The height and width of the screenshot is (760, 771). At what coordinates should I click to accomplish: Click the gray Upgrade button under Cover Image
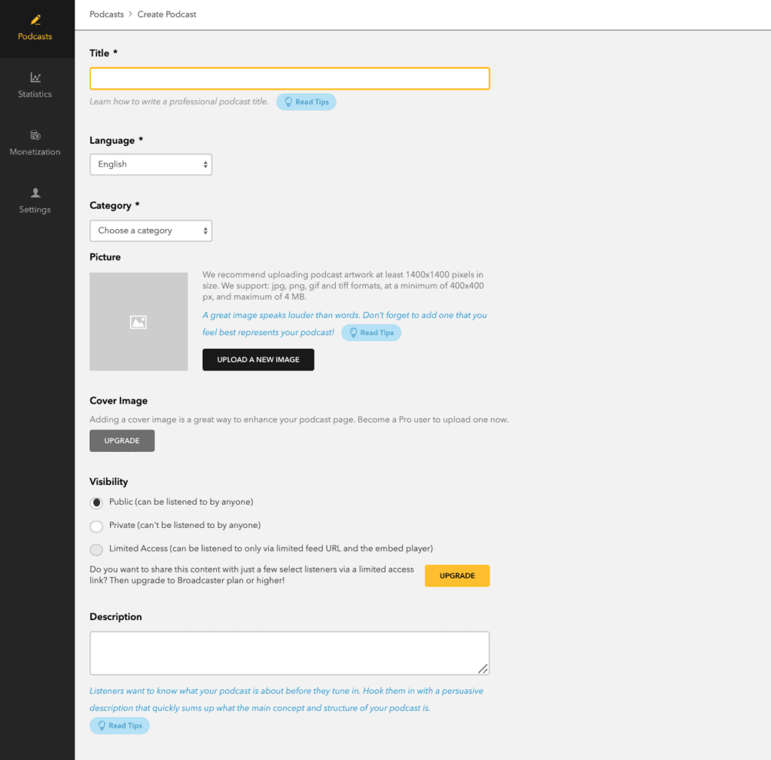click(x=122, y=441)
